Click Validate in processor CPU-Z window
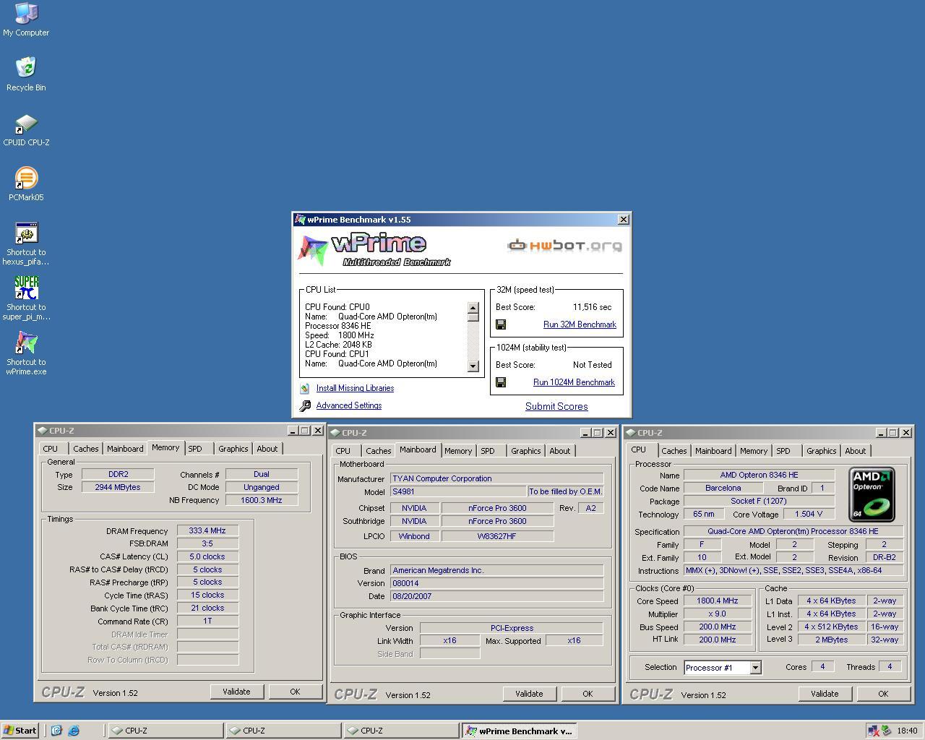The image size is (925, 740). 825,694
